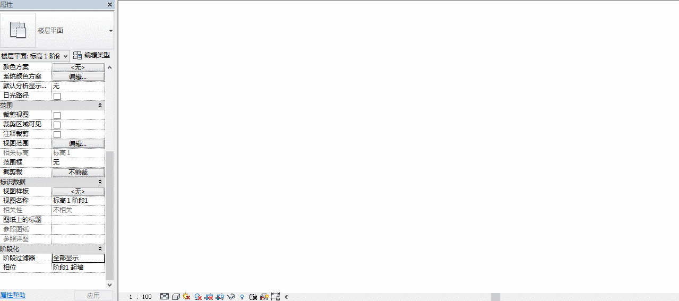
Task: Open the 属性帮助 link
Action: click(13, 295)
